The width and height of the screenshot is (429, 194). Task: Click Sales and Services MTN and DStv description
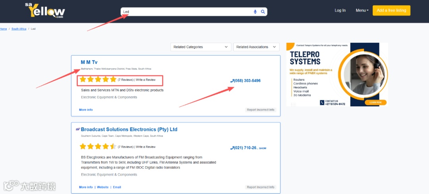[122, 90]
